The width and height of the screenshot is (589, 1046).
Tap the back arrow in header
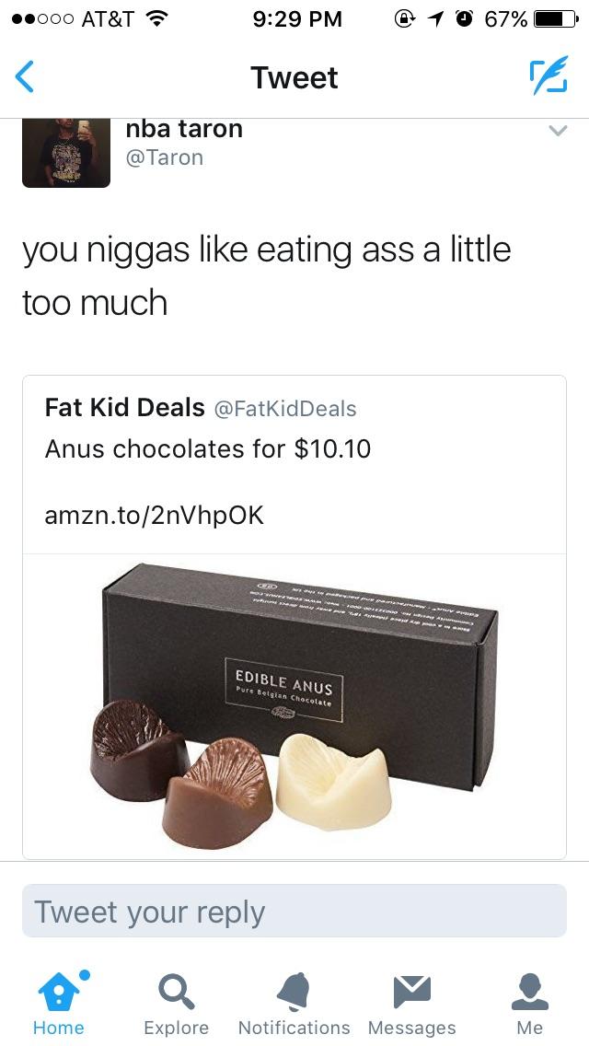24,76
